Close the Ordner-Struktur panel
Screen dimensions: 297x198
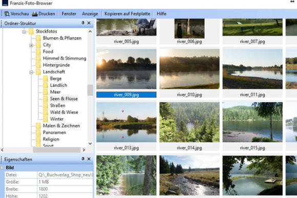tap(89, 23)
